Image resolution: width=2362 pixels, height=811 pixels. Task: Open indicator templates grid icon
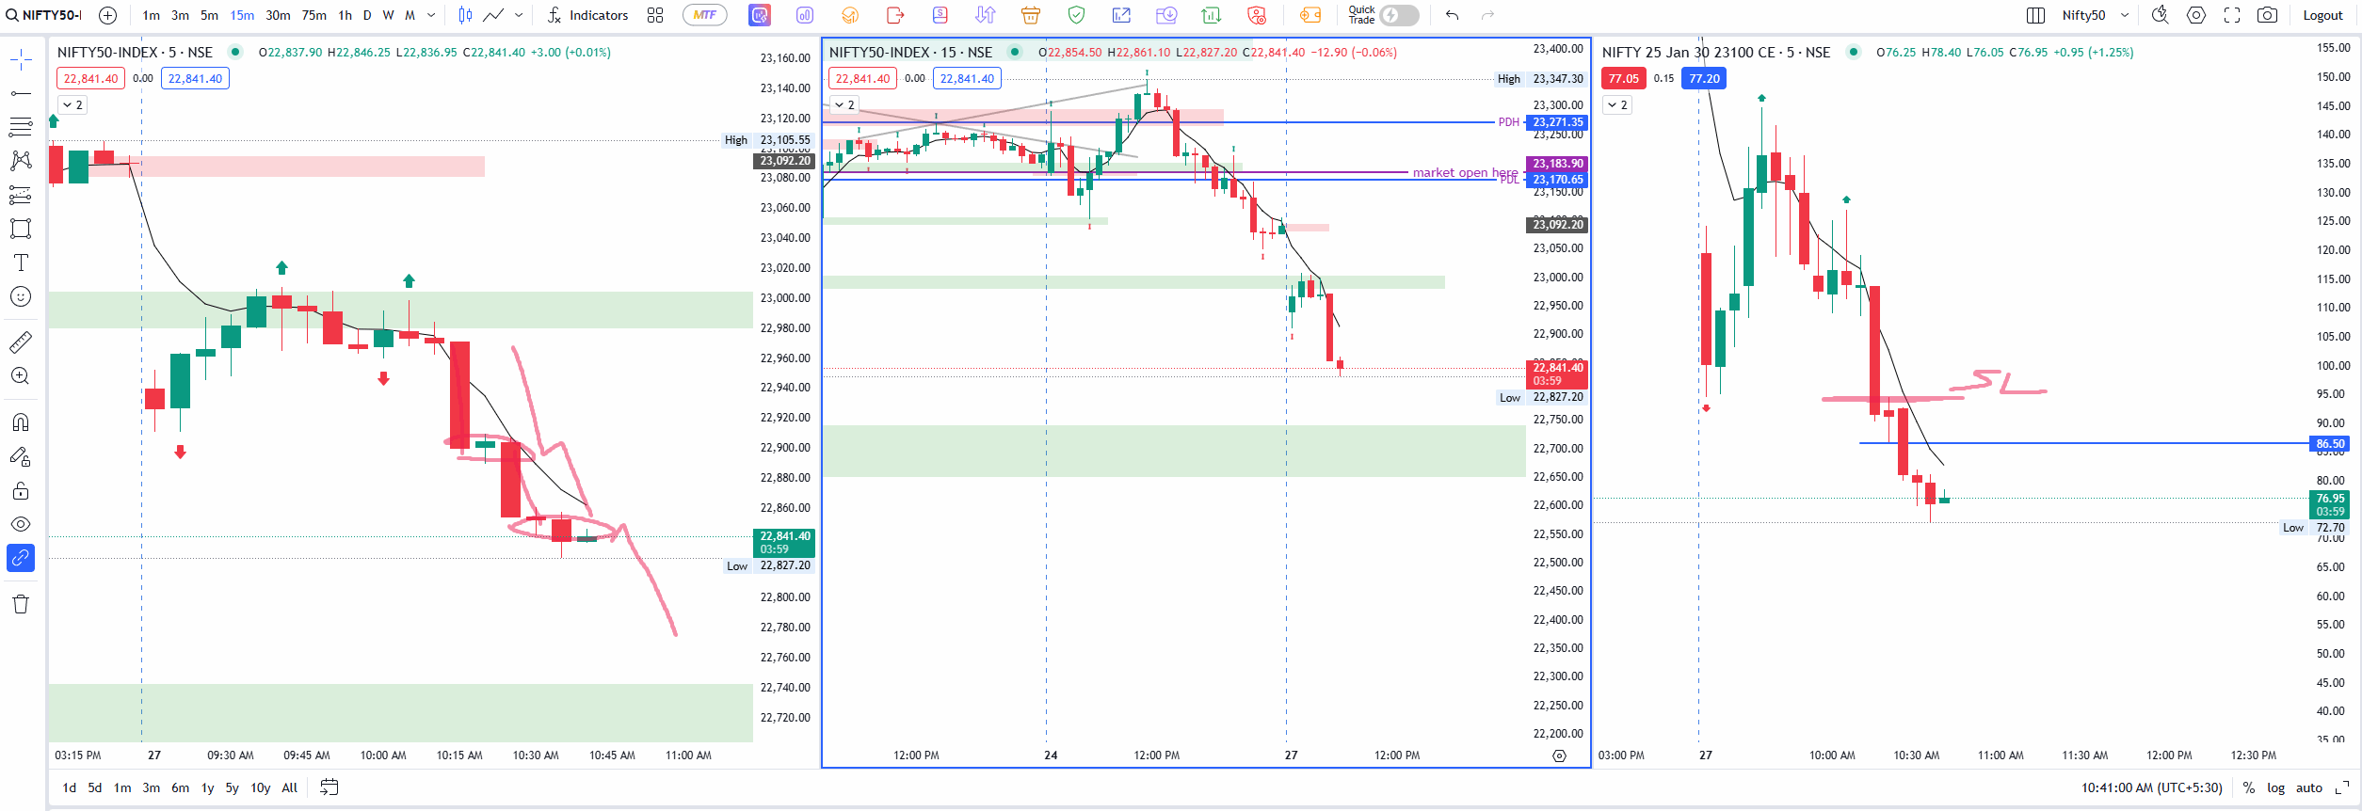pyautogui.click(x=655, y=15)
